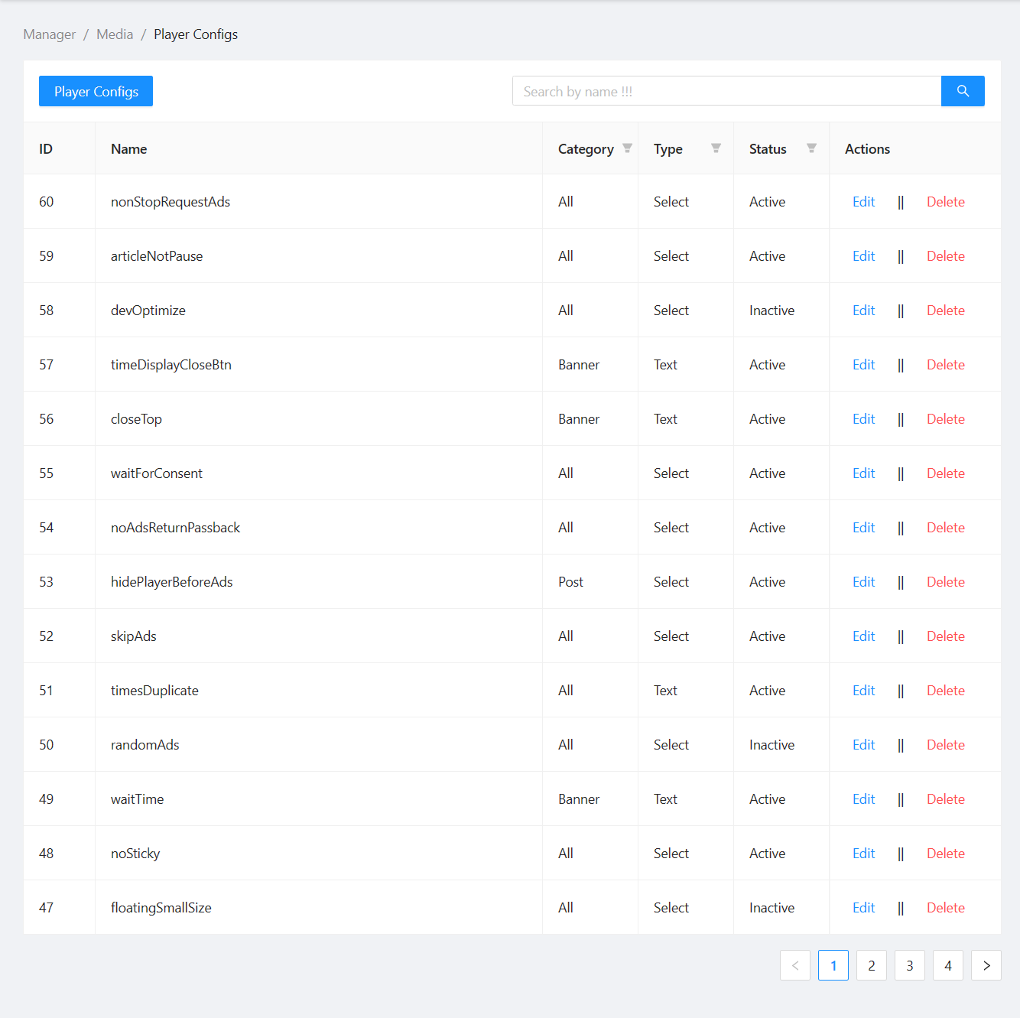Select pagination page 1
Viewport: 1020px width, 1018px height.
[x=833, y=965]
